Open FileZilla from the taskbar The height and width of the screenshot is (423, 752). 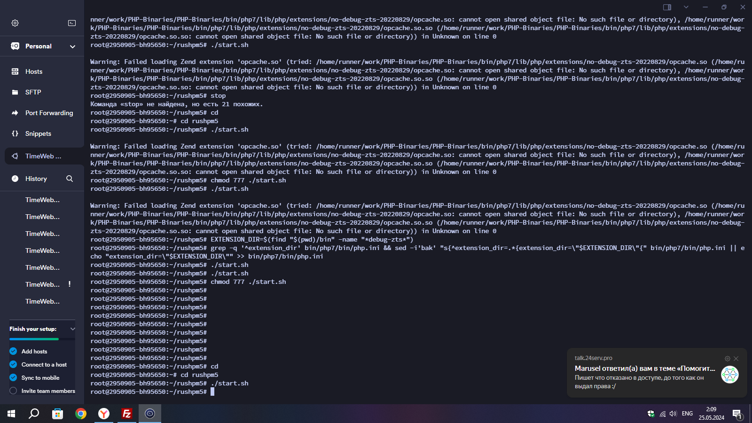(x=126, y=414)
